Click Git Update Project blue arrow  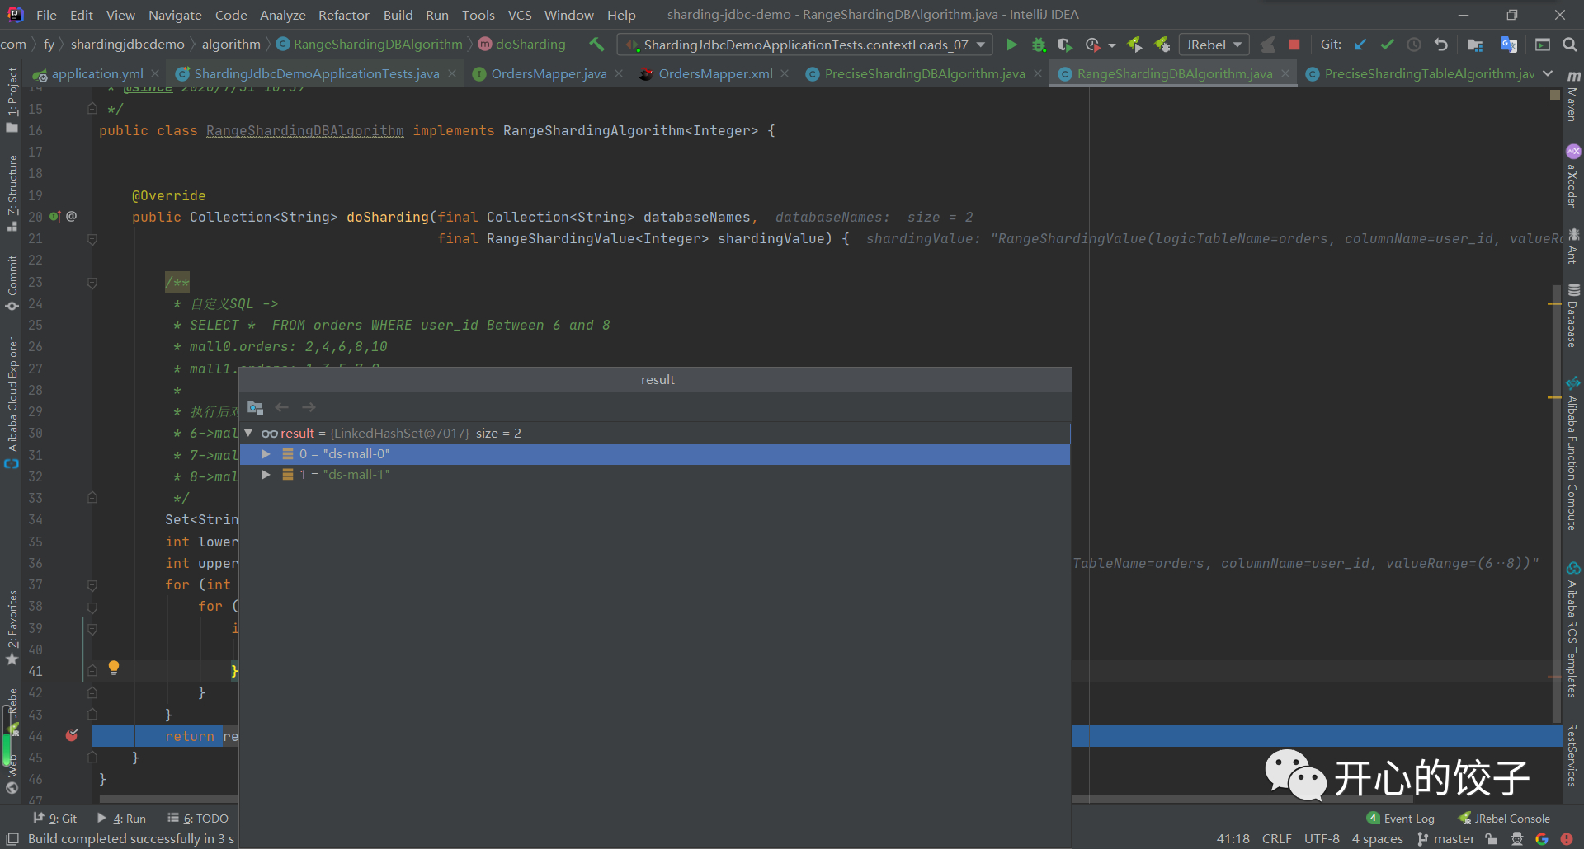[x=1361, y=45]
